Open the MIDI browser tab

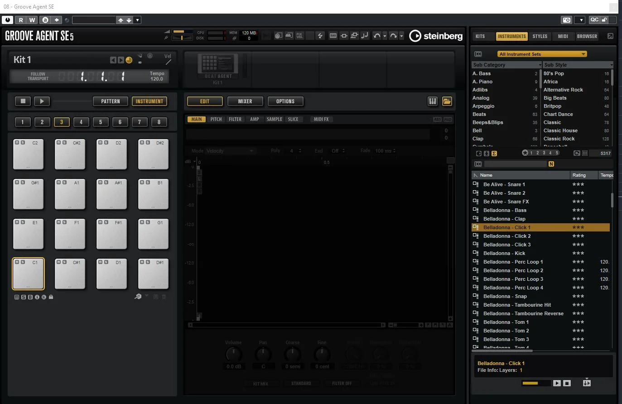tap(563, 36)
